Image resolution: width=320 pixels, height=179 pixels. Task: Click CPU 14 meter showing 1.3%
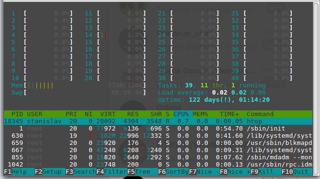115,35
